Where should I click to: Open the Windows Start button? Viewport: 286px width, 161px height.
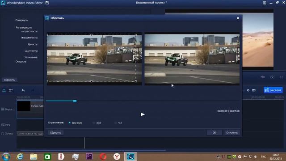[6, 157]
